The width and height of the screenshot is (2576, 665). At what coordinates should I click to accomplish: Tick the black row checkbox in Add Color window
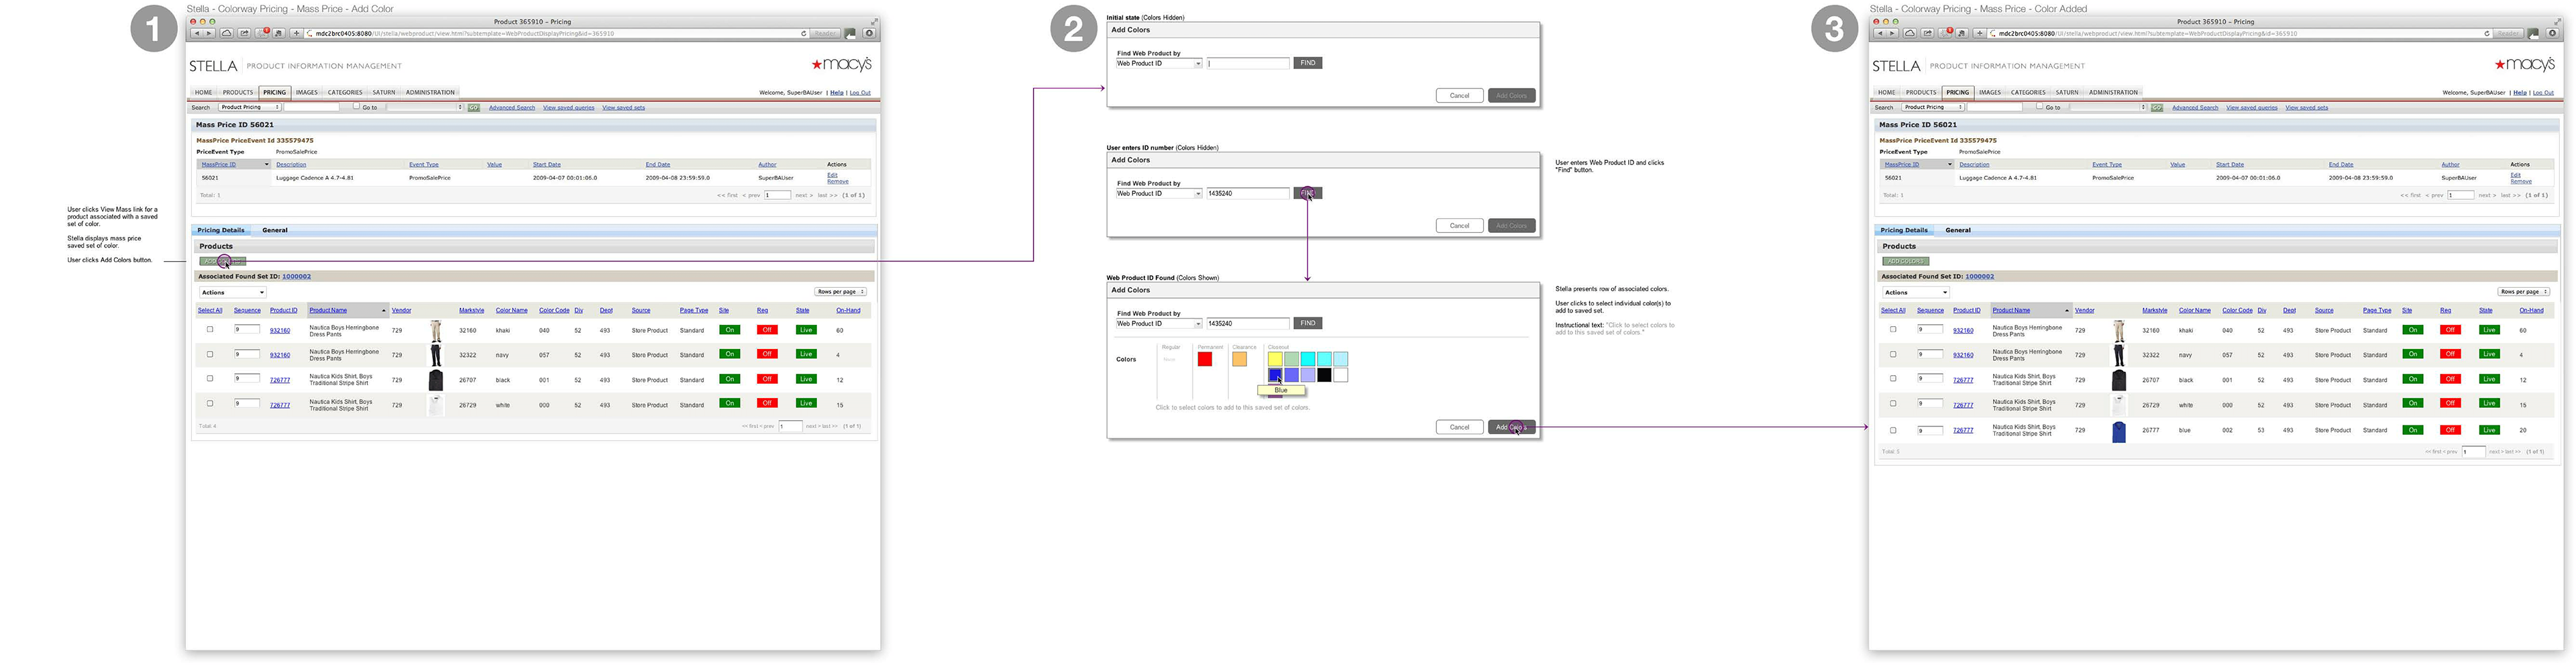pyautogui.click(x=210, y=378)
